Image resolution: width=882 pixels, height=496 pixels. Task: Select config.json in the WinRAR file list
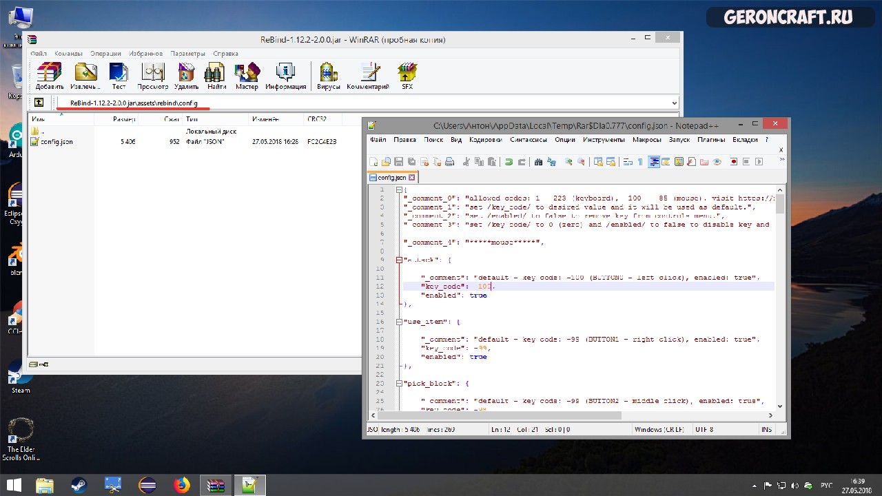[56, 142]
